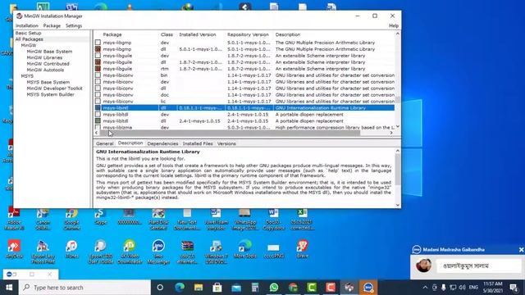Click the Cortana circle icon on taskbar

tap(160, 288)
